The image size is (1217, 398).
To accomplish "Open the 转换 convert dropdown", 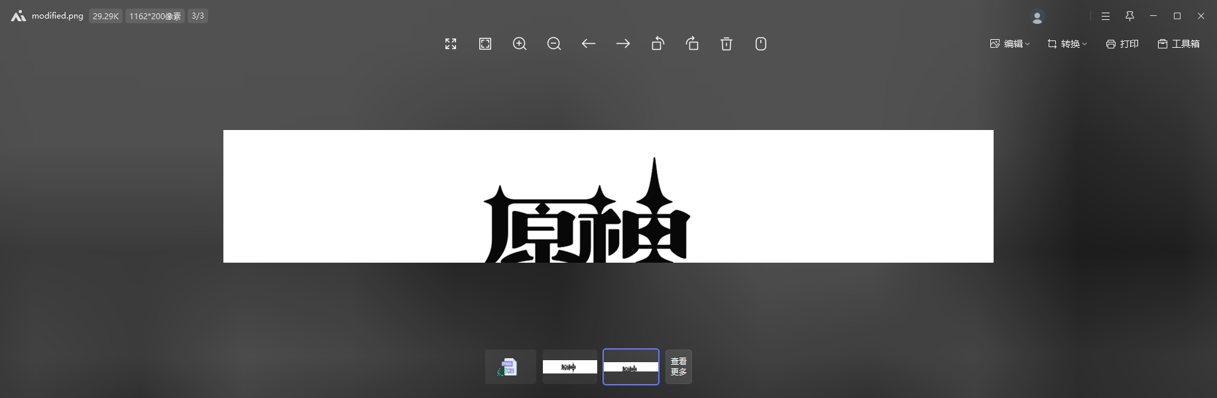I will click(1067, 44).
